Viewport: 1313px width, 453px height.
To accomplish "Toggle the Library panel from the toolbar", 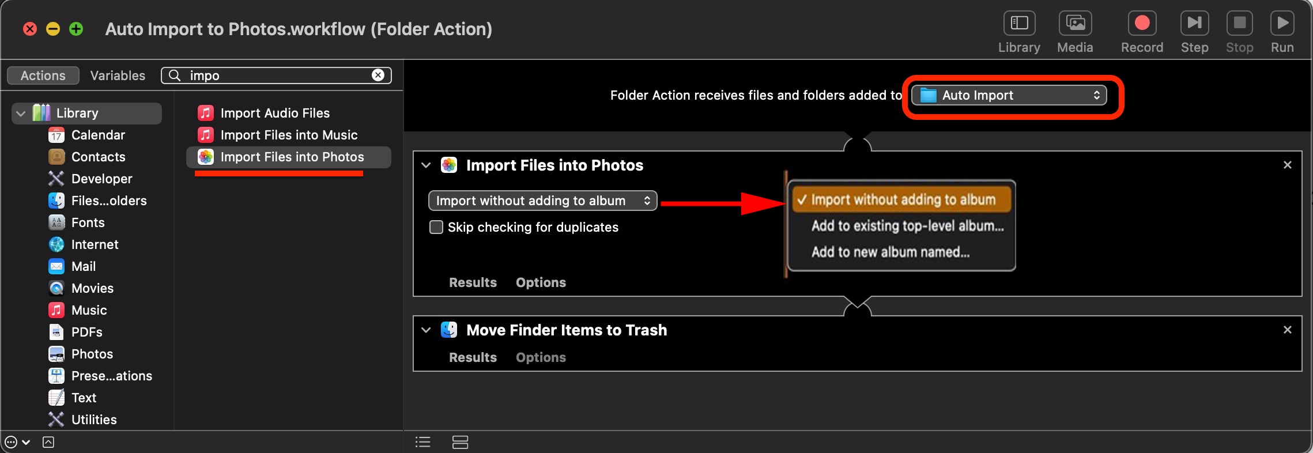I will coord(1018,24).
